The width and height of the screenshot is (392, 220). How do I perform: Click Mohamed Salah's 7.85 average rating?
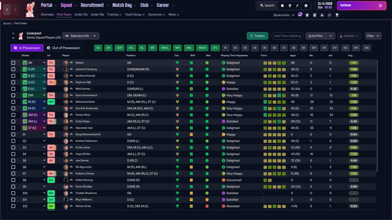[354, 102]
